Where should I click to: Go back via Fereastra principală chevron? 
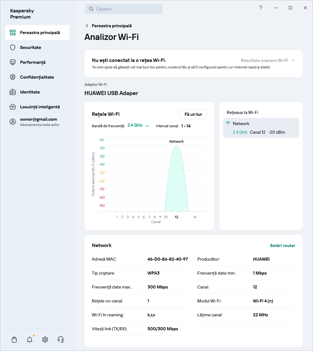[87, 26]
